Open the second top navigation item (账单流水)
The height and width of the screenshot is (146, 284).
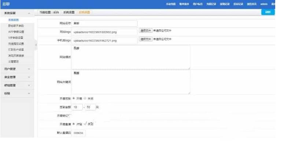184,4
